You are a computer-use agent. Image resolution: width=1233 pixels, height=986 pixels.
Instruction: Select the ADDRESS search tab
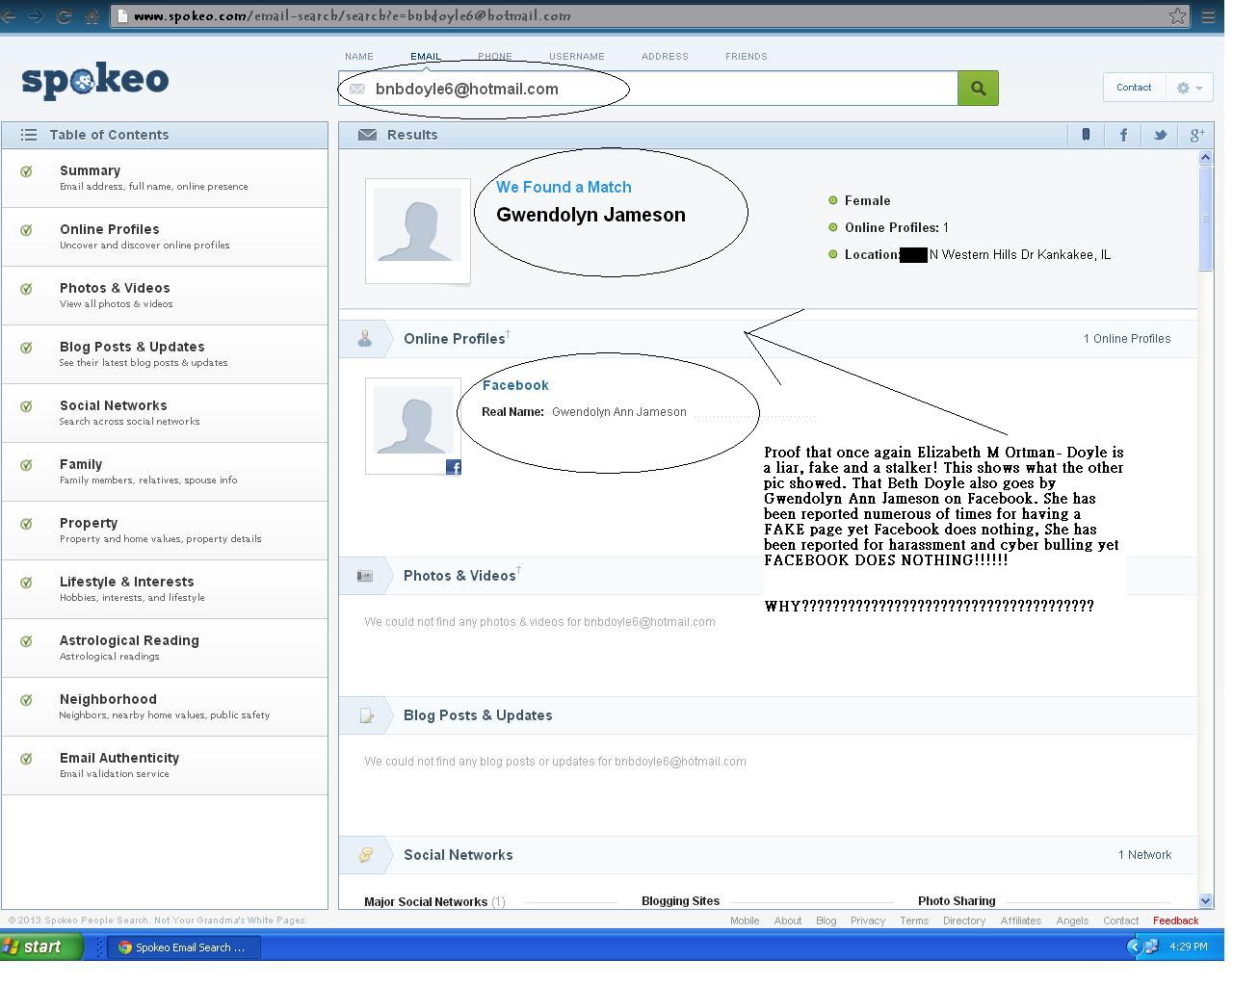[x=665, y=57]
